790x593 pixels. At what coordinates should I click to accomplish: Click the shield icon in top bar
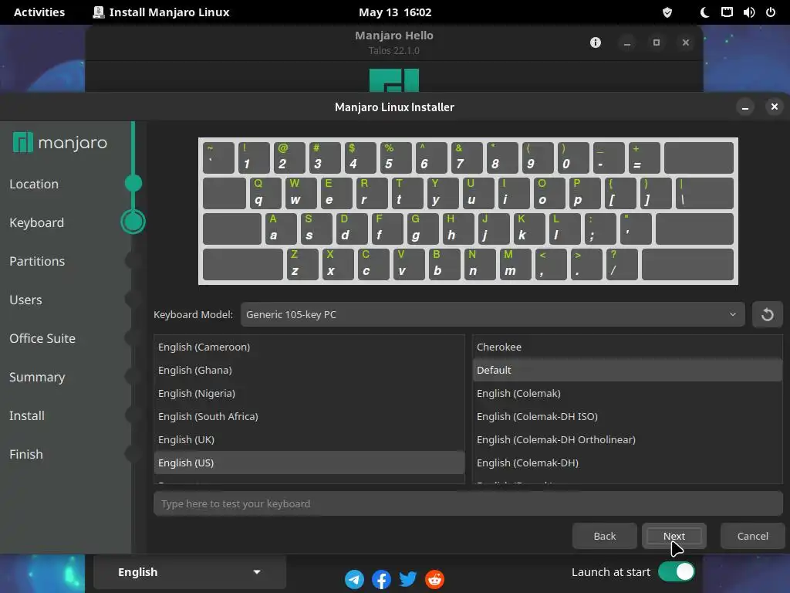point(667,12)
